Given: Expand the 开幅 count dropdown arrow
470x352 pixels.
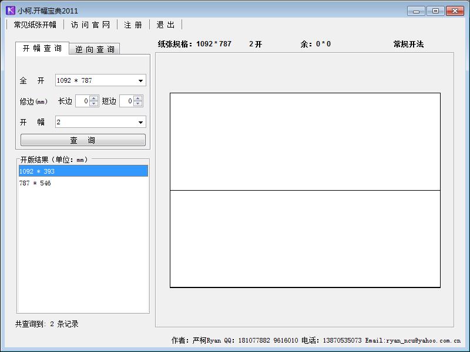Looking at the screenshot, I should point(140,122).
